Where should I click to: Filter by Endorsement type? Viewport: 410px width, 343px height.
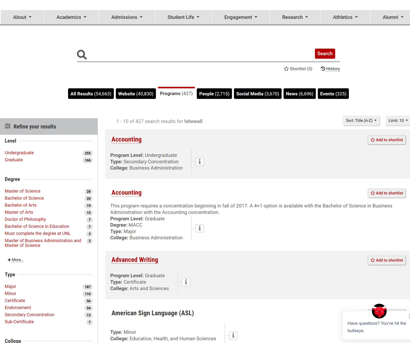pos(18,308)
